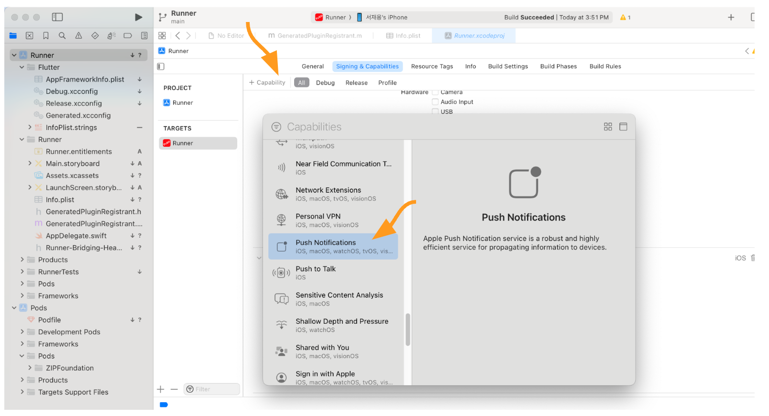
Task: Click the plus button in the toolbar
Action: coord(731,17)
